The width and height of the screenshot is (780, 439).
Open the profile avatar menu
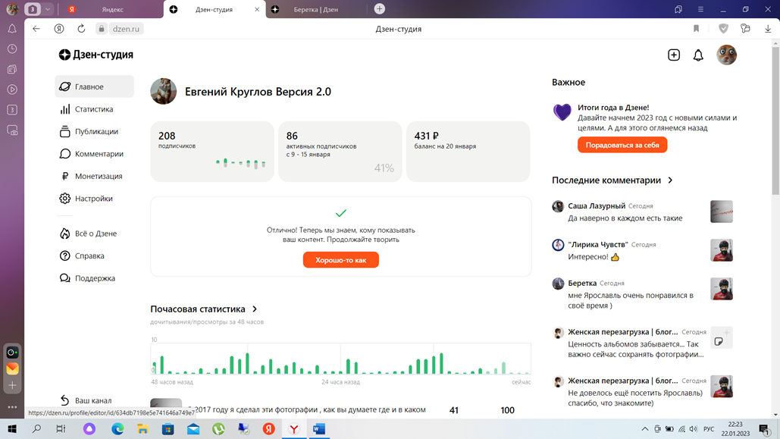click(726, 55)
